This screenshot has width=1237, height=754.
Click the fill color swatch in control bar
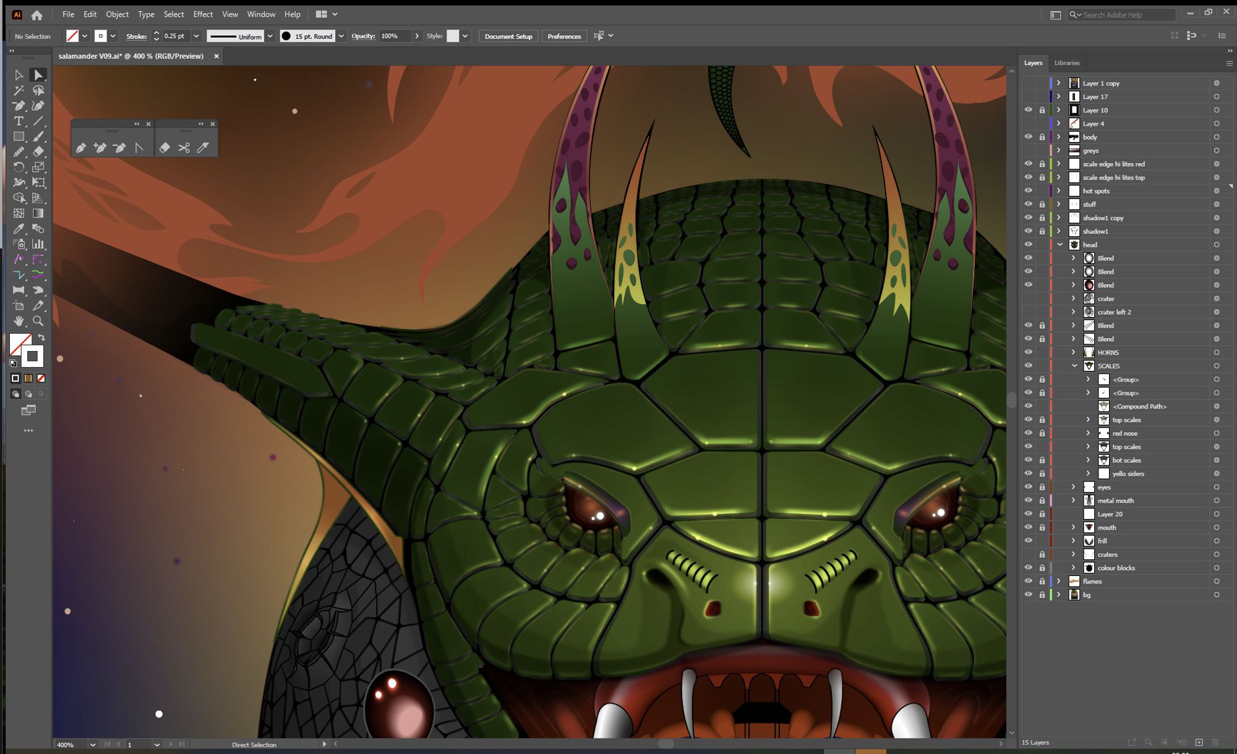point(72,36)
